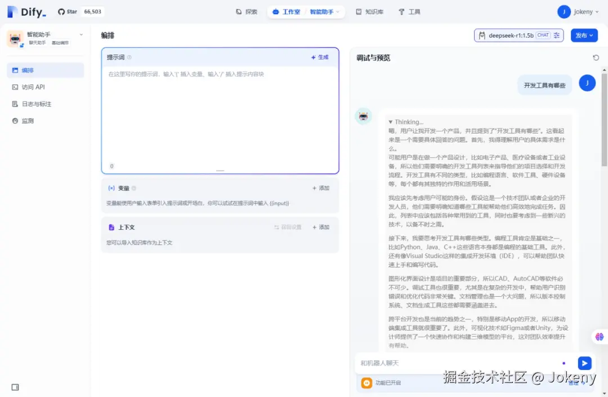
Task: Click the 上下文 document icon
Action: pos(111,227)
